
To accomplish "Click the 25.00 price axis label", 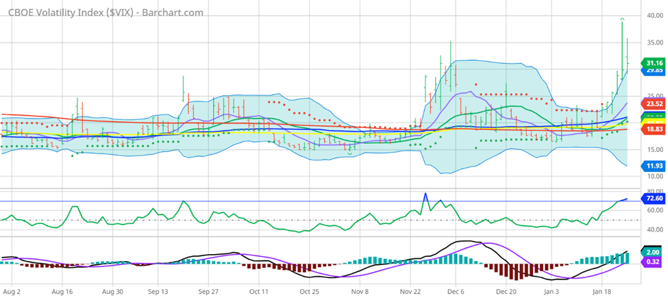I will 656,96.
